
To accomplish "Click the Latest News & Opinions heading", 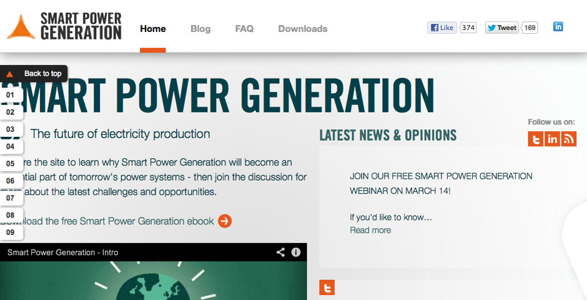I will pos(388,135).
